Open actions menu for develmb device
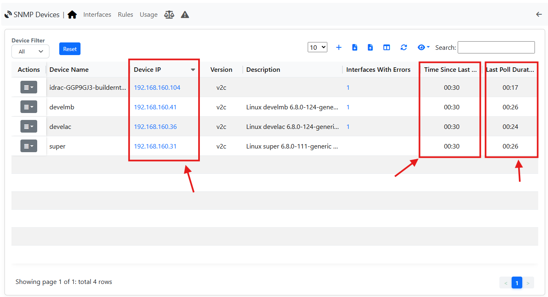 [29, 107]
